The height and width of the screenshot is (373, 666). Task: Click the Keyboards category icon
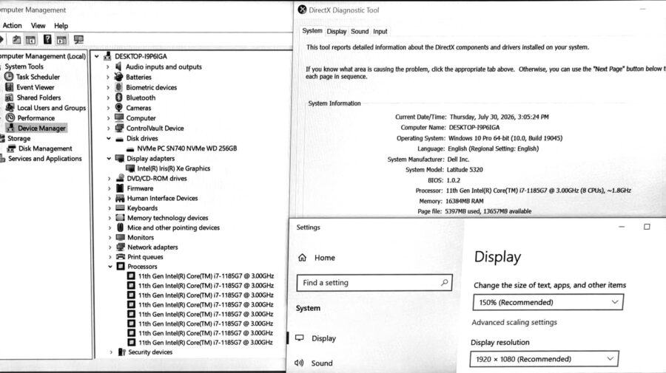click(120, 208)
